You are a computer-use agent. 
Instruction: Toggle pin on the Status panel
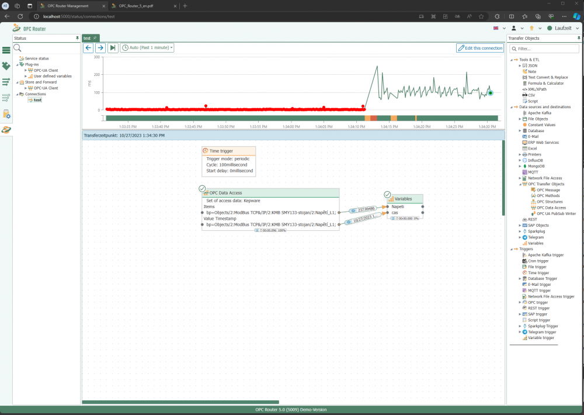[77, 38]
